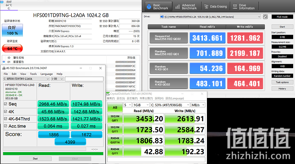The height and width of the screenshot is (164, 295).
Task: Open the 語言(Language) menu in CrystalDiskMark
Action: 175,98
